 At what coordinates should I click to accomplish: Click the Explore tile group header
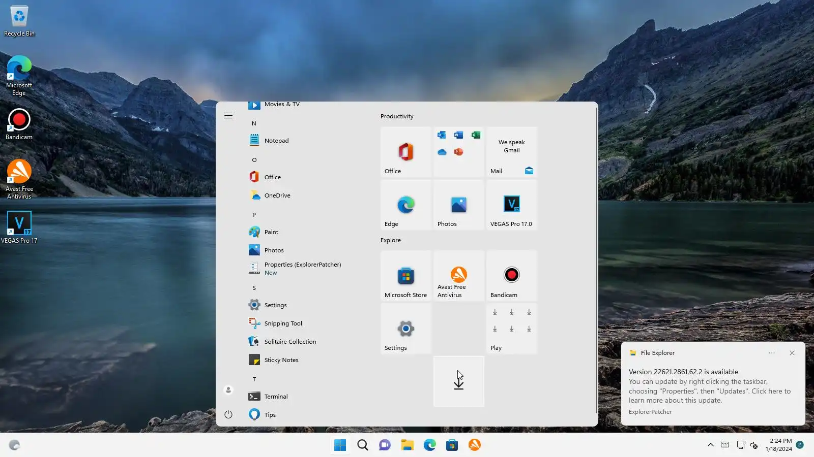pyautogui.click(x=391, y=240)
